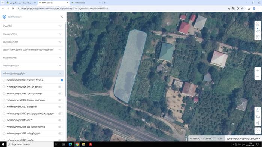Open Chrome tab search chevron
This screenshot has width=262, height=147.
point(3,3)
